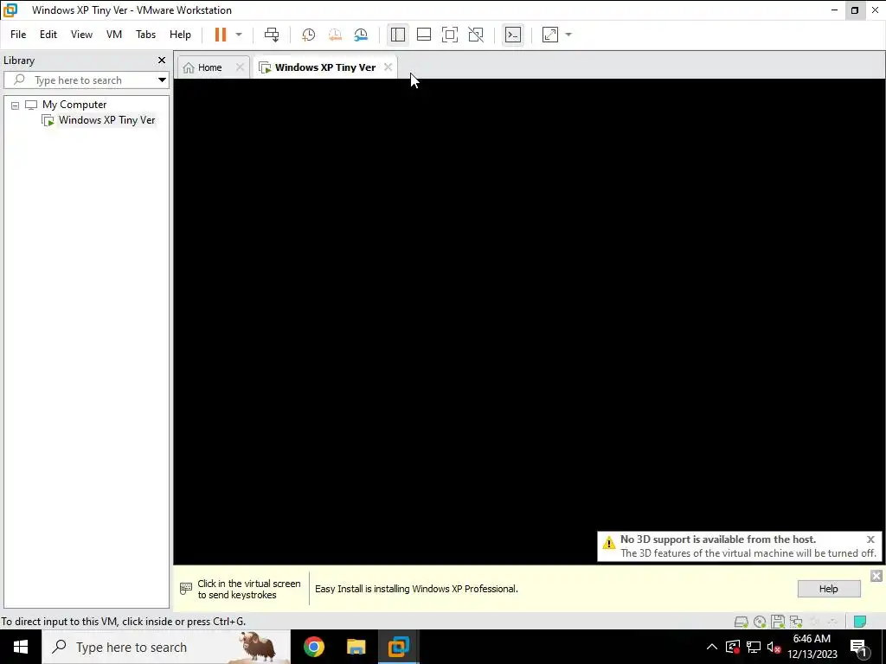The image size is (886, 664).
Task: Toggle the console view button
Action: 513,35
